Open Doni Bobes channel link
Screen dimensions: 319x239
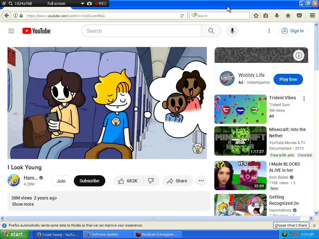pyautogui.click(x=279, y=177)
